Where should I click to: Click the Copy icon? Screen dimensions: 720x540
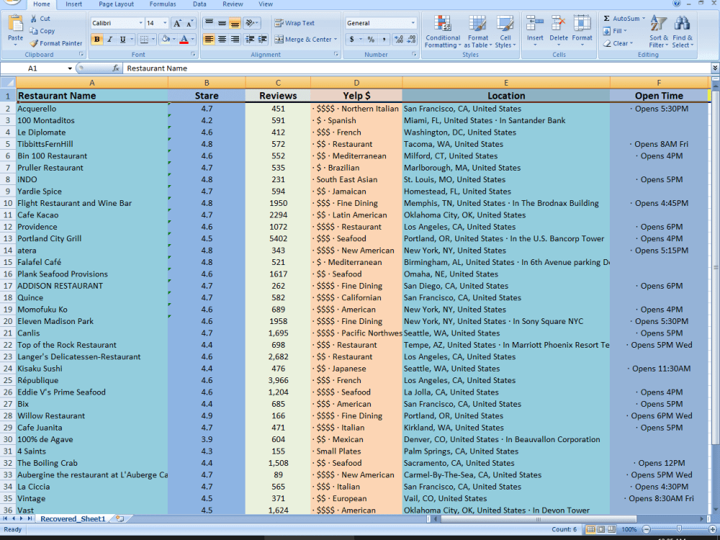coord(34,31)
